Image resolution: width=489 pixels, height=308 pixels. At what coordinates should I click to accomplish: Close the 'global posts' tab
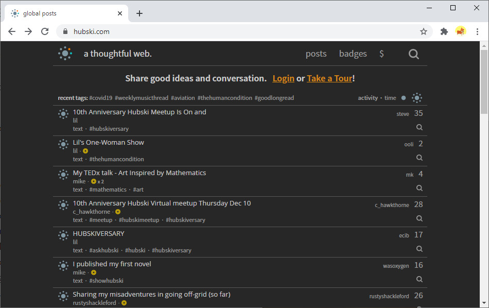point(120,13)
